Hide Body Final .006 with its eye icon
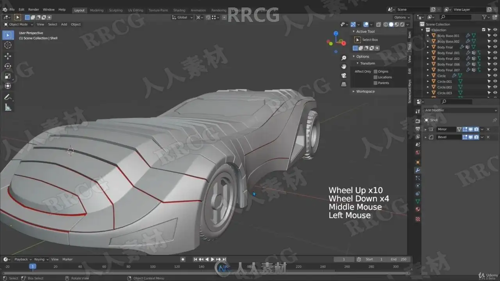Image resolution: width=500 pixels, height=281 pixels. click(x=495, y=64)
